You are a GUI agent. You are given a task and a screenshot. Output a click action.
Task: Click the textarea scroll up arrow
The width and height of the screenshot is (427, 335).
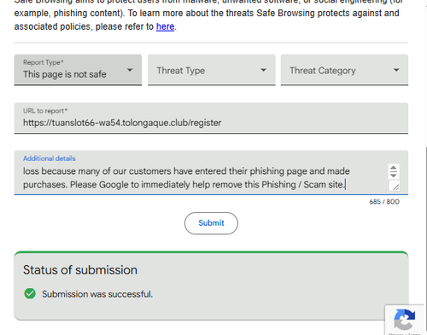[394, 168]
